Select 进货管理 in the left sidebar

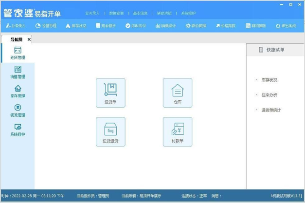[18, 53]
